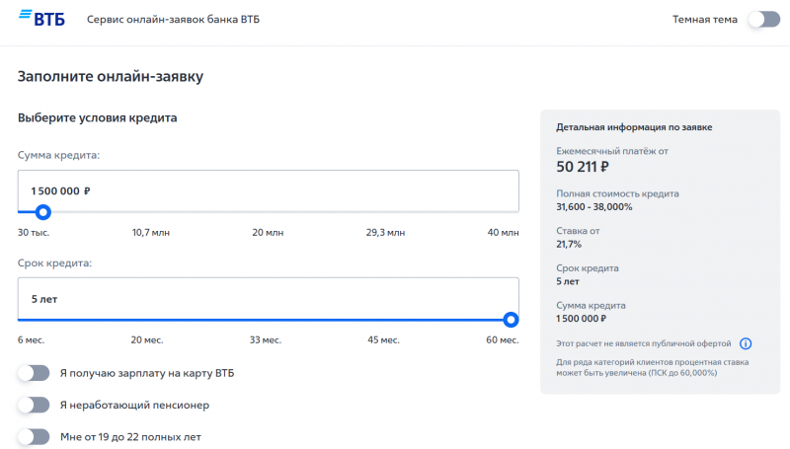Select the 20 мес. term label
This screenshot has width=790, height=449.
[x=147, y=340]
